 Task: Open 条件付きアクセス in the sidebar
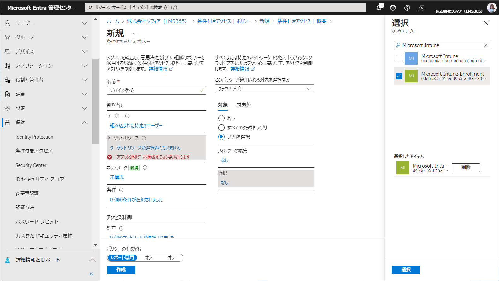[x=34, y=151]
